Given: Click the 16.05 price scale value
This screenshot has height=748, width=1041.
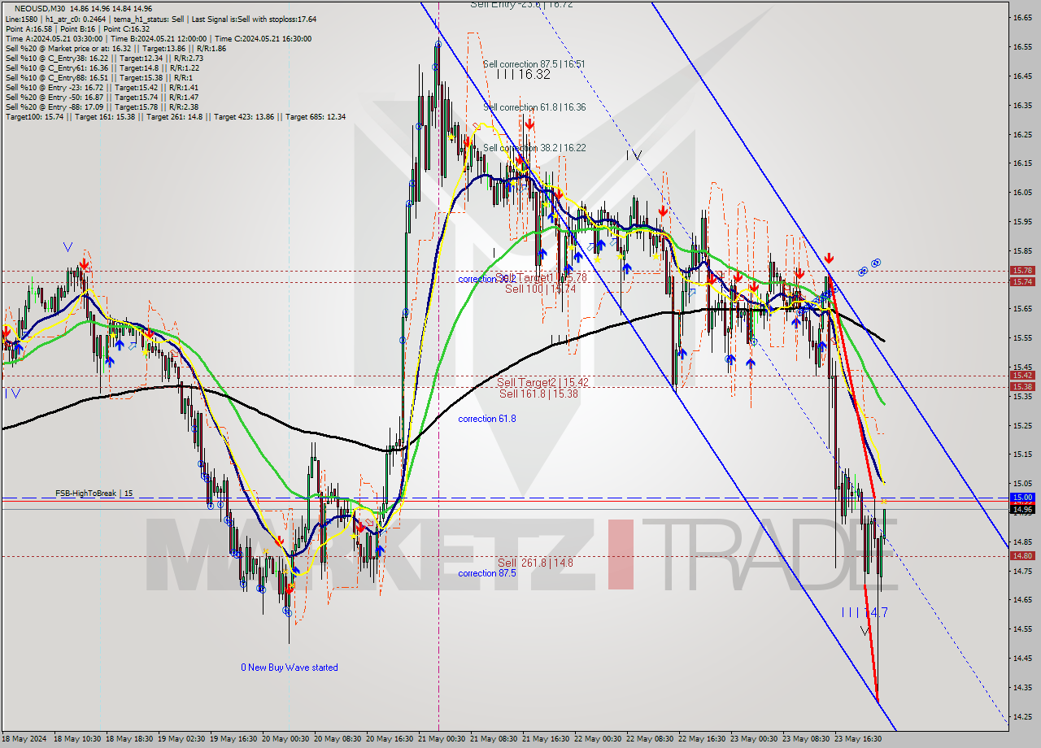Looking at the screenshot, I should (x=1022, y=193).
